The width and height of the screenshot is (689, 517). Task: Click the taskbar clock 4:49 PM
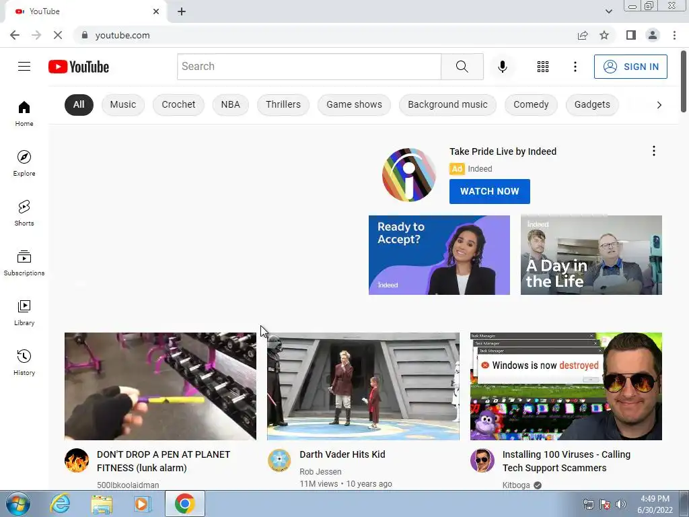click(x=655, y=499)
